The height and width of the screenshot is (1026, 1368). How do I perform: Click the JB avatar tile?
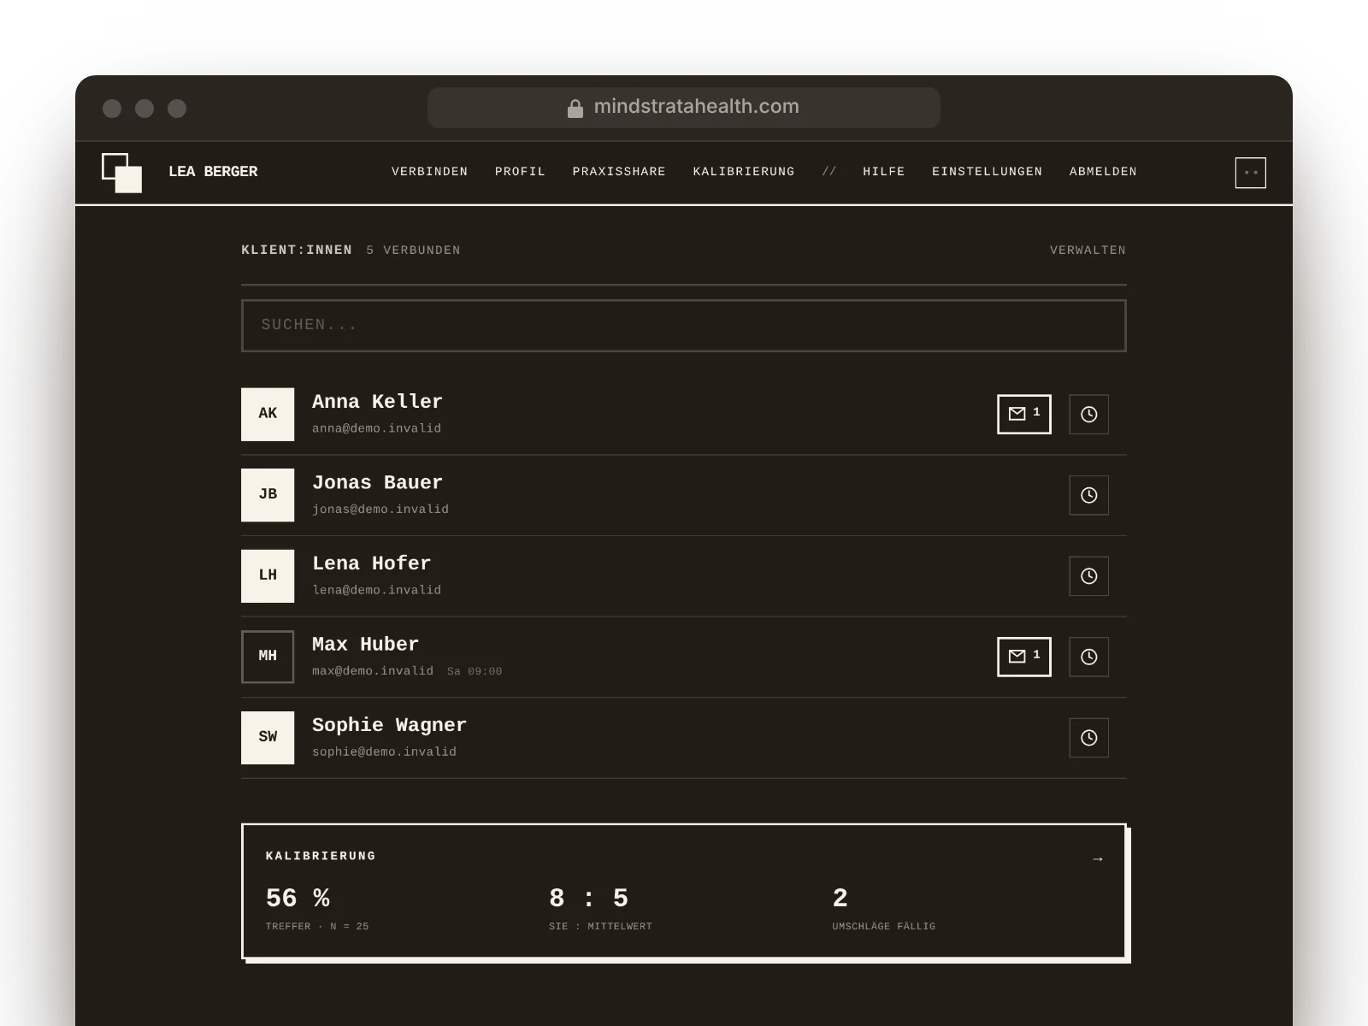268,495
